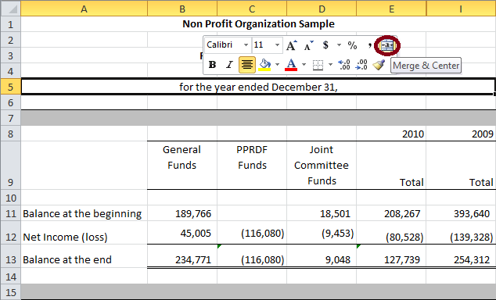Image resolution: width=496 pixels, height=300 pixels.
Task: Select row 9 header
Action: (x=10, y=165)
